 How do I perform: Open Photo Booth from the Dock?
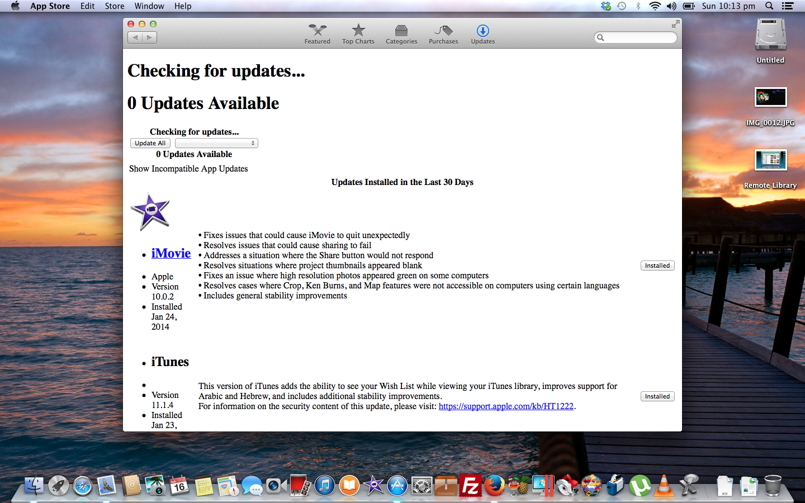click(300, 485)
